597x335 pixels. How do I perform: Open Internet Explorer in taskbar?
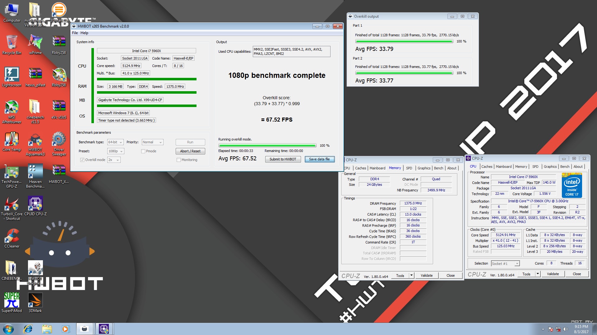pyautogui.click(x=28, y=329)
